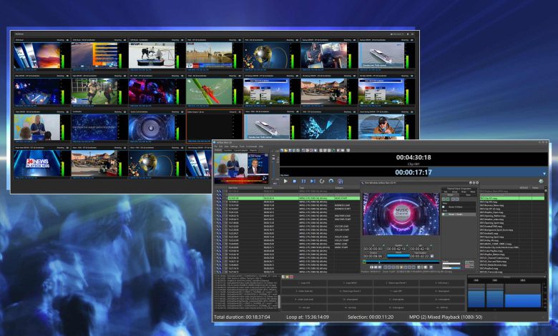Click the loop/refresh arrow icon
Viewport: 558px width, 336px height.
point(321,182)
